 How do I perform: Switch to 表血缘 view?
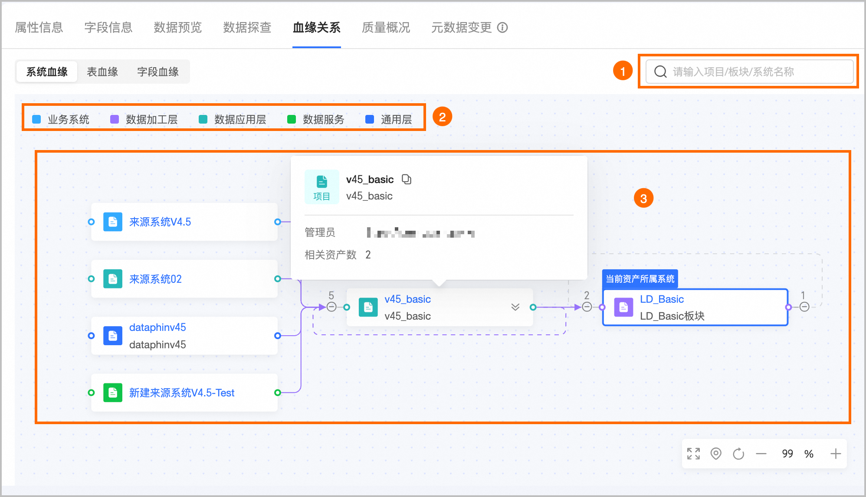102,72
